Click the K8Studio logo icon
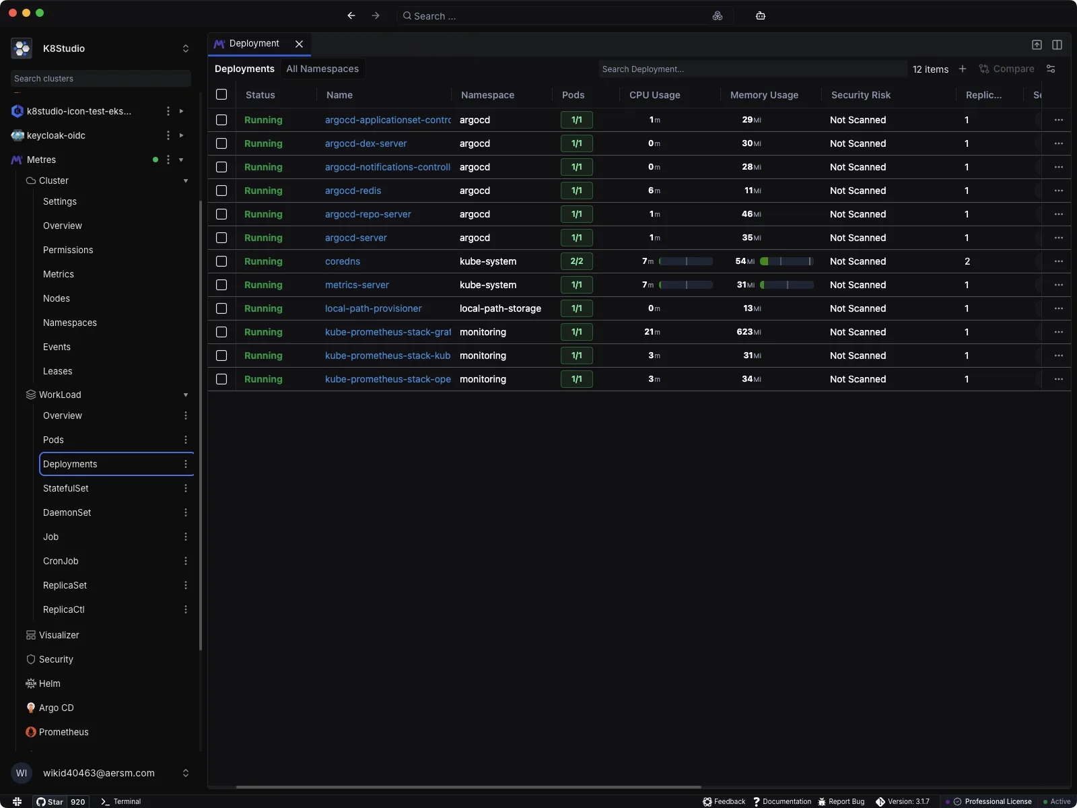The height and width of the screenshot is (808, 1077). point(22,48)
